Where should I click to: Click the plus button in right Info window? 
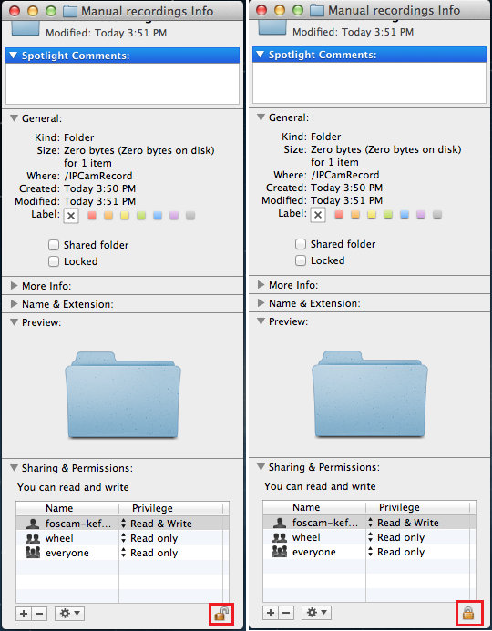(x=271, y=613)
